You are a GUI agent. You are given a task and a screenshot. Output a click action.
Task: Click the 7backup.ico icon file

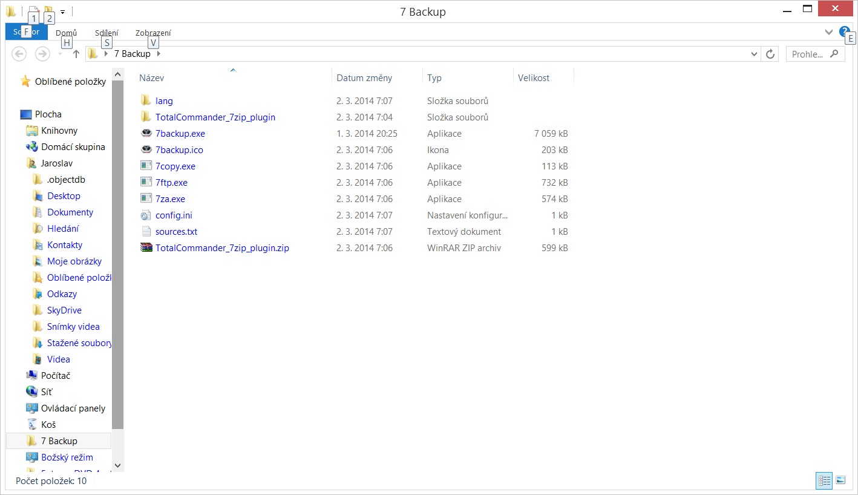[x=146, y=150]
